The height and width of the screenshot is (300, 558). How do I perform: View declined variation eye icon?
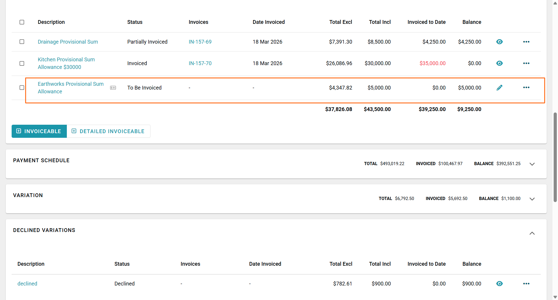(499, 284)
